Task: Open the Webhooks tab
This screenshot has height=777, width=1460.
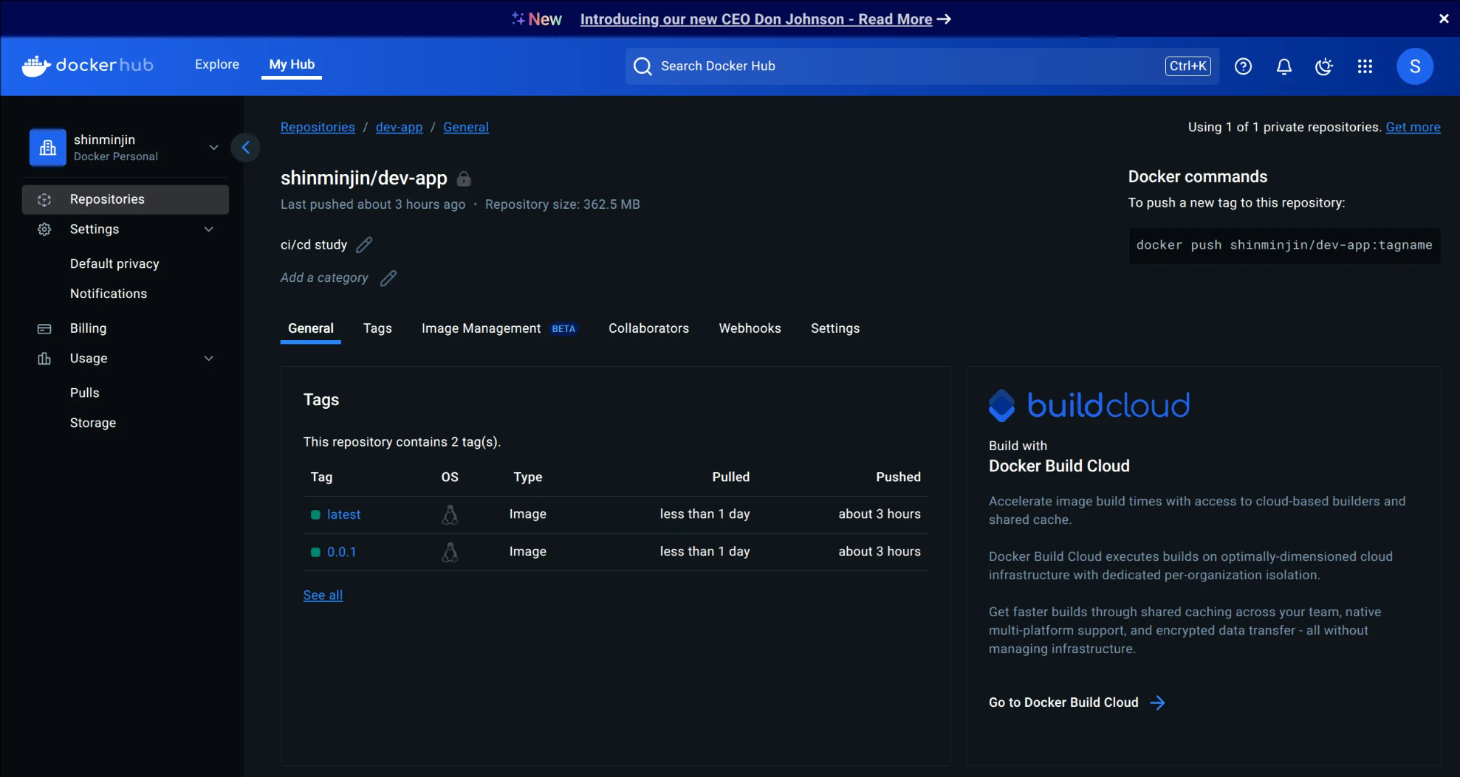Action: pyautogui.click(x=750, y=328)
